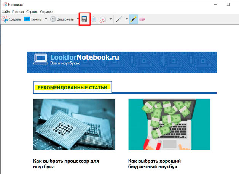Open the Сервис menu
This screenshot has width=239, height=174.
coord(32,12)
